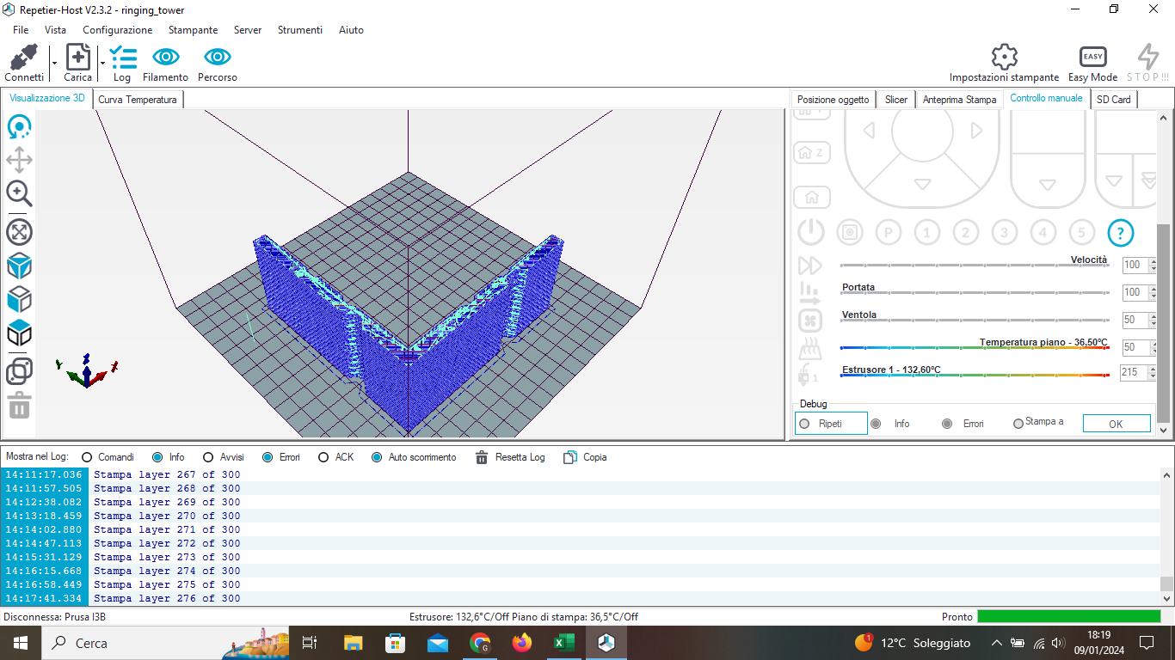
Task: Select the move object arrows tool
Action: pos(19,160)
